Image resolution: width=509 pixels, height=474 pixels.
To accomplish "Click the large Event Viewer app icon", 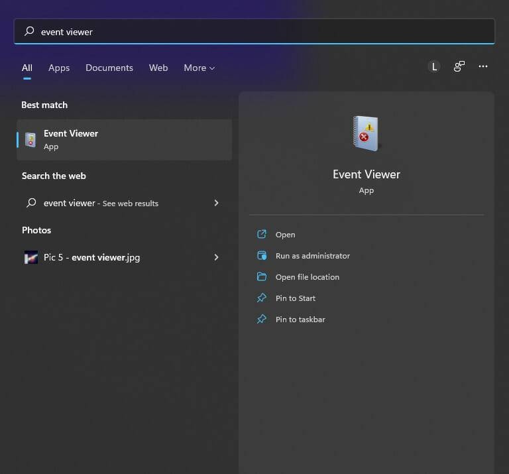I will point(366,133).
